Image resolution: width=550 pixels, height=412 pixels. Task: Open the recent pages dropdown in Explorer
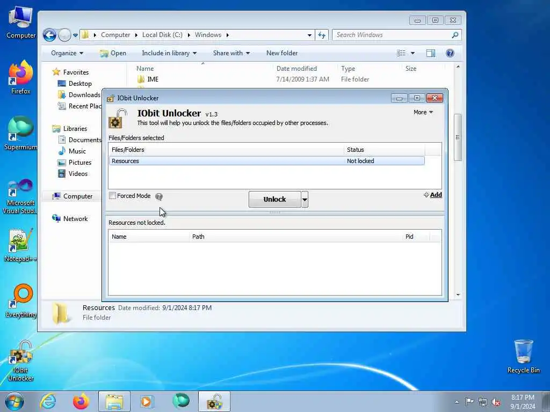[75, 35]
